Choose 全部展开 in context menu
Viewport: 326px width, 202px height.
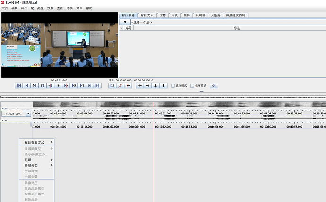[x=37, y=171]
